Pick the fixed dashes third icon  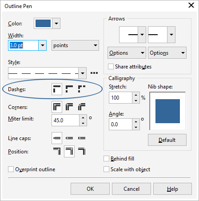82,89
